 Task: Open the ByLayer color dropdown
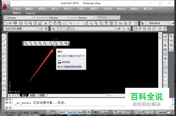[x=32, y=18]
